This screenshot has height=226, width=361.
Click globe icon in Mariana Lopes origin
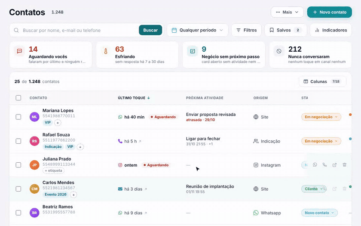pos(256,117)
